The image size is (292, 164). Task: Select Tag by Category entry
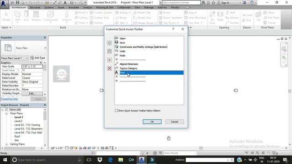click(149, 68)
